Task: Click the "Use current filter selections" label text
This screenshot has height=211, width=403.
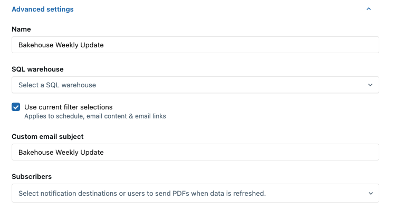Action: click(x=68, y=107)
